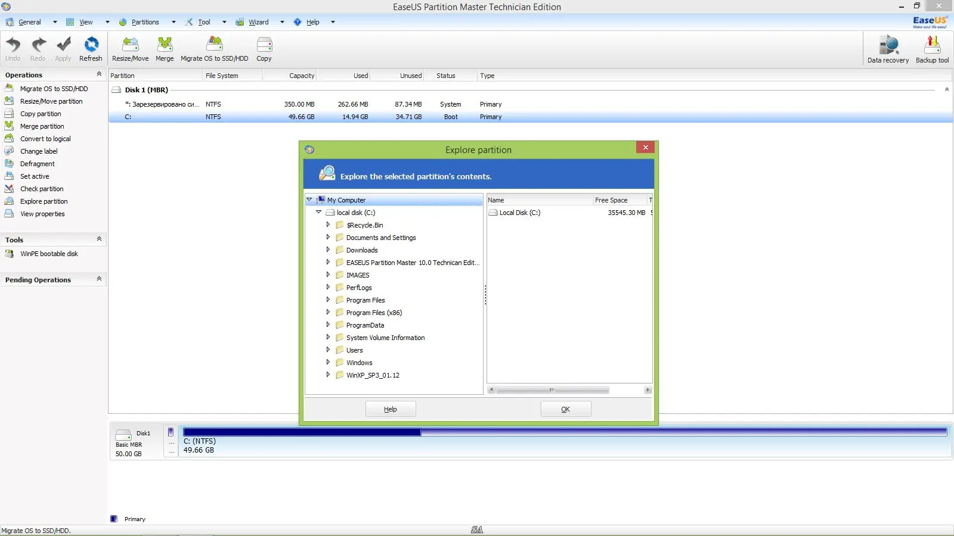Sort by the Capacity column header
This screenshot has width=954, height=536.
(x=289, y=76)
